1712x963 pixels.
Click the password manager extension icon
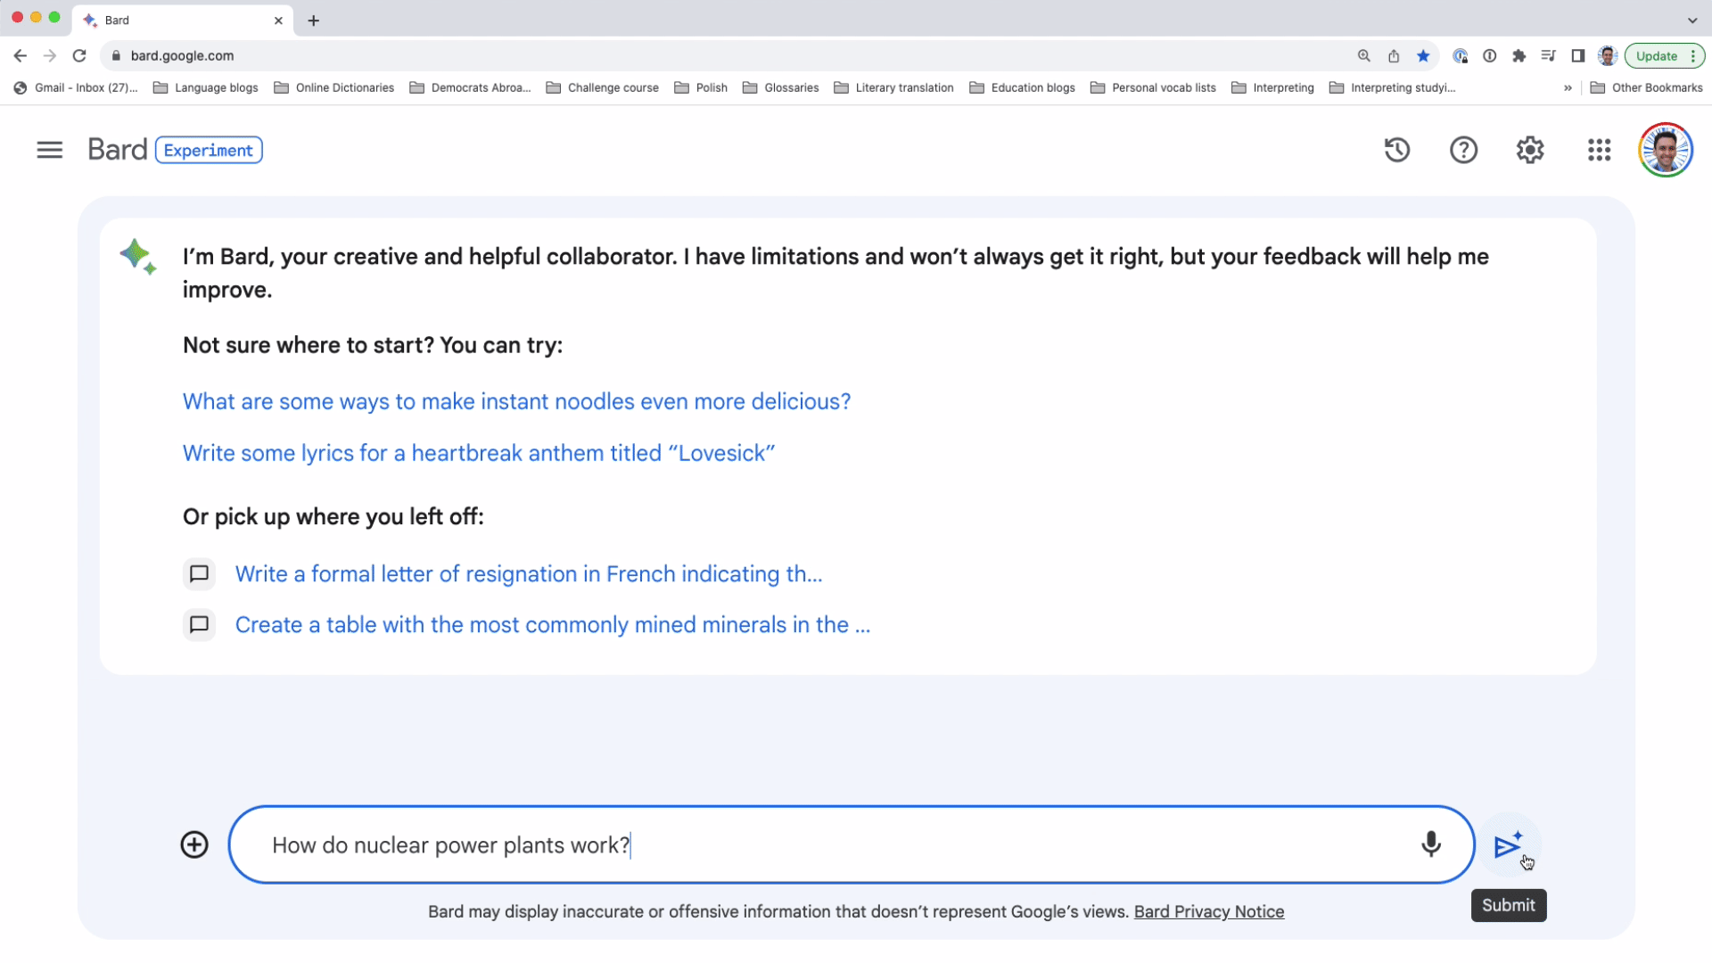(x=1489, y=55)
